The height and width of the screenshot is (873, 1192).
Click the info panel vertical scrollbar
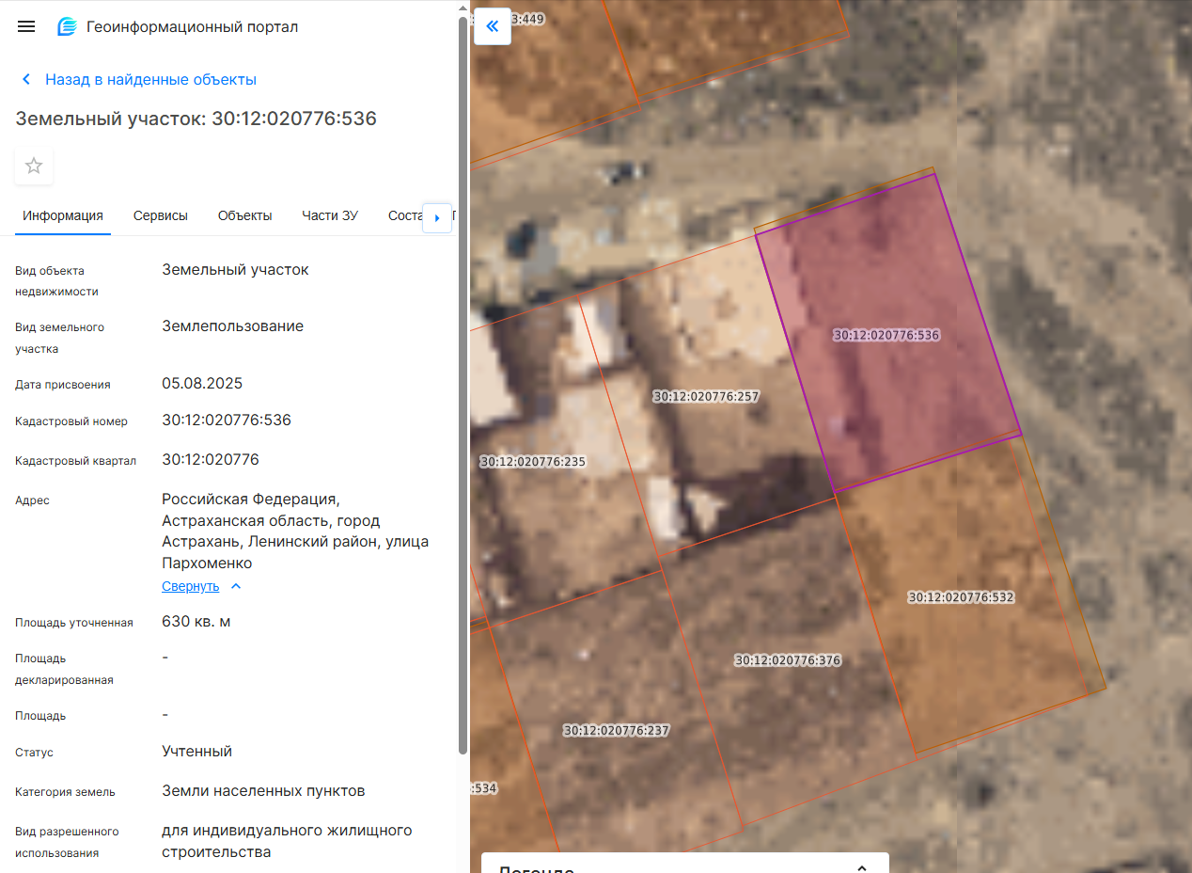click(x=462, y=376)
